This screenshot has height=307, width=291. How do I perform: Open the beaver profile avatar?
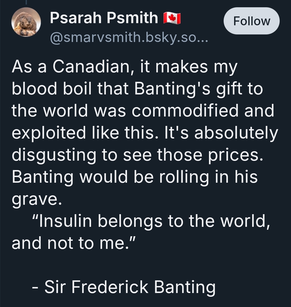[26, 22]
